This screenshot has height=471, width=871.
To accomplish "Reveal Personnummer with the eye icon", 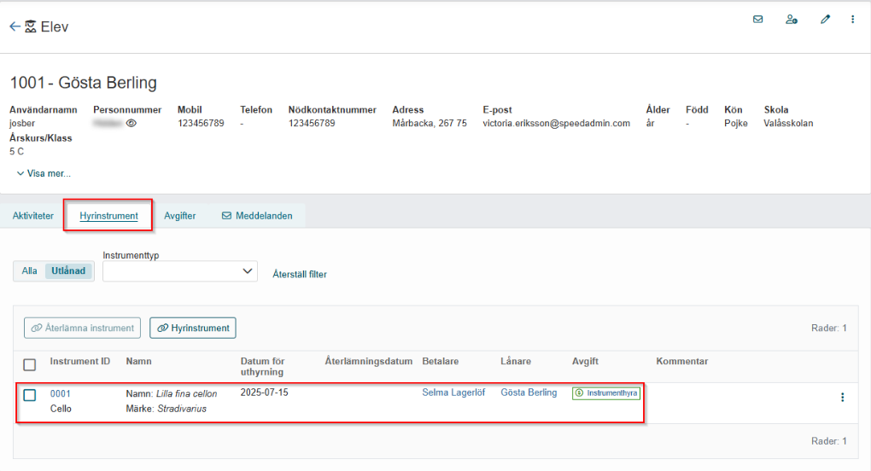I will coord(132,123).
